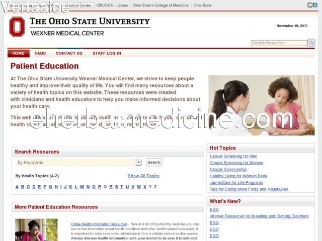322x241 pixels.
Task: Click the Search button beside By Keywords
Action: [x=154, y=162]
